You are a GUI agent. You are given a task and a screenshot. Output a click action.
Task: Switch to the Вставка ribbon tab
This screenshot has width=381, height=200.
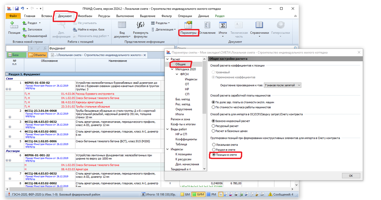(47, 16)
